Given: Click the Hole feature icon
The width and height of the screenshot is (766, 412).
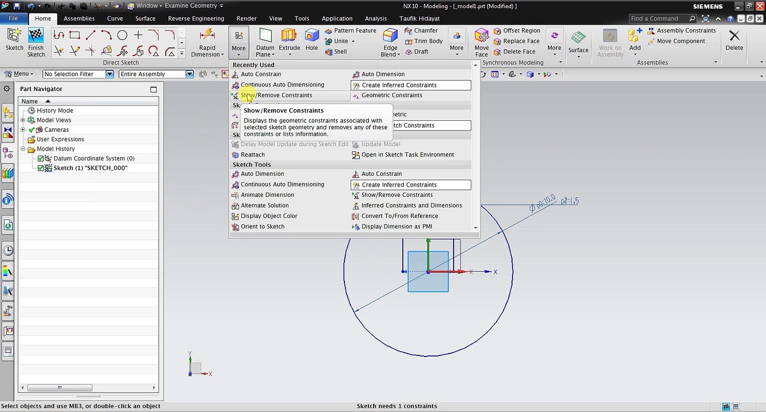Looking at the screenshot, I should click(x=312, y=35).
